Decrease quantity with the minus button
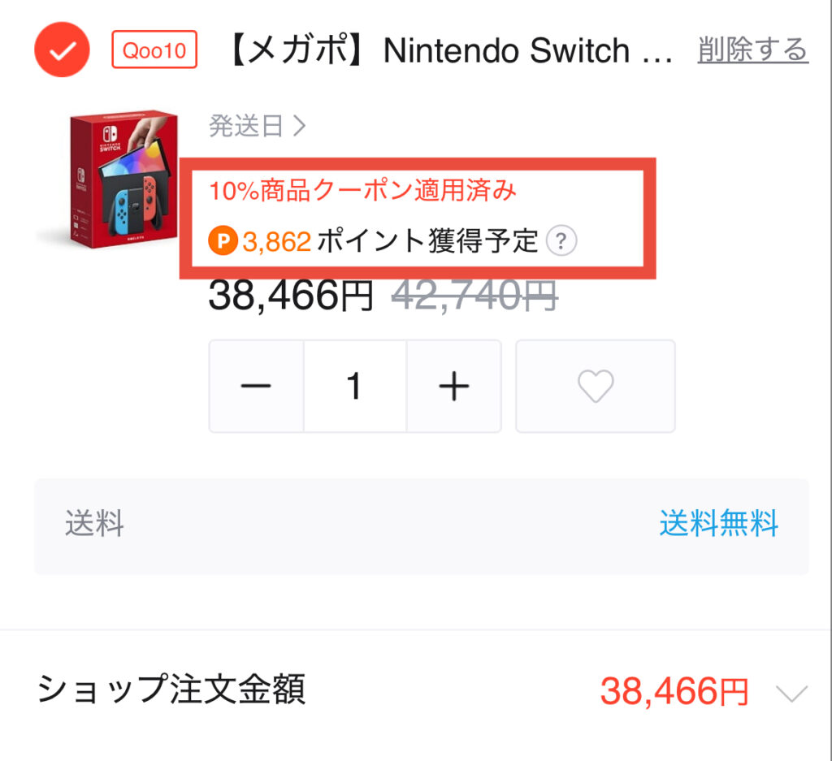This screenshot has width=832, height=761. coord(256,386)
